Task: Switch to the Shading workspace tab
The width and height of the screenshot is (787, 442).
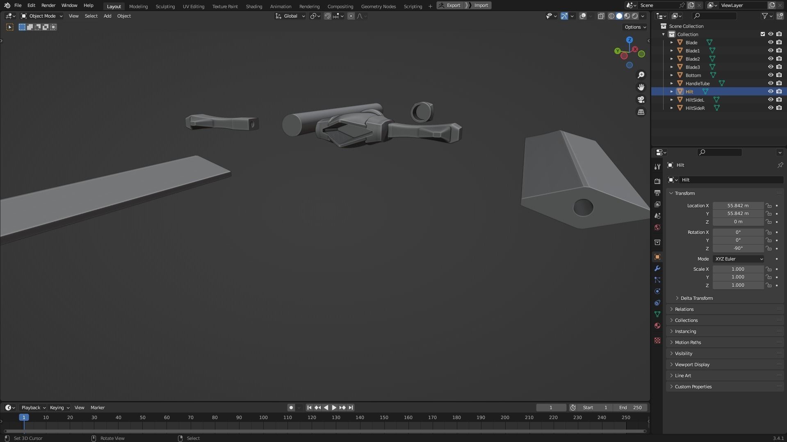Action: pyautogui.click(x=254, y=6)
